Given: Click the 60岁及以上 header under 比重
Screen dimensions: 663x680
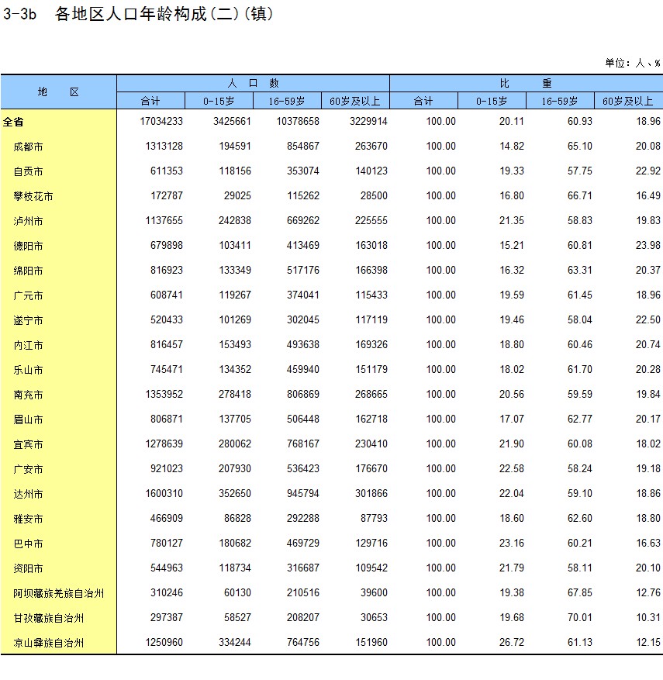Looking at the screenshot, I should (x=628, y=101).
